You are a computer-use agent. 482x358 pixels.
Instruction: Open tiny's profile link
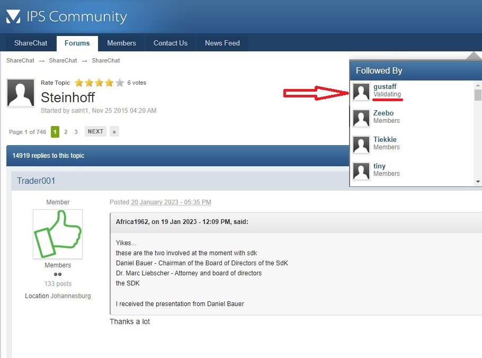(x=379, y=166)
